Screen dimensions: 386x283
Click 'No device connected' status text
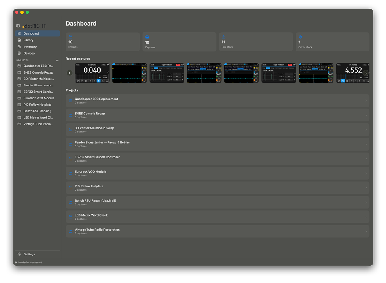[30, 263]
